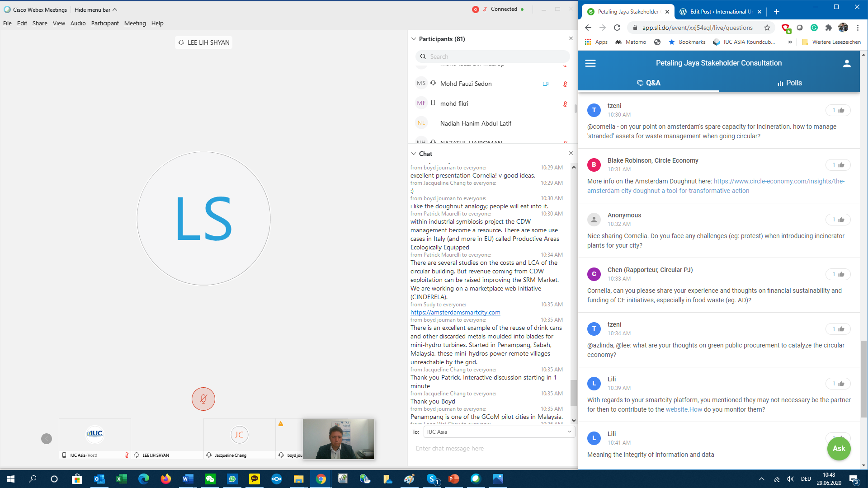Open the Slido user profile icon
The image size is (868, 488).
pos(846,64)
